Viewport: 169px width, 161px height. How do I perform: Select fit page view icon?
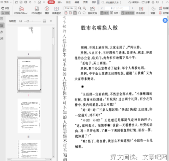tap(71, 13)
